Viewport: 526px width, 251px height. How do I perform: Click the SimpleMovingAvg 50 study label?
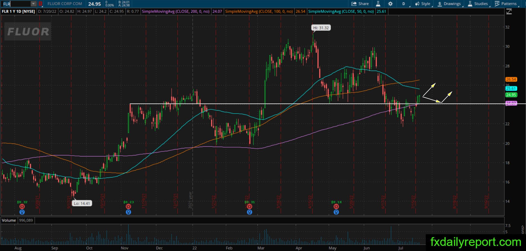click(341, 11)
